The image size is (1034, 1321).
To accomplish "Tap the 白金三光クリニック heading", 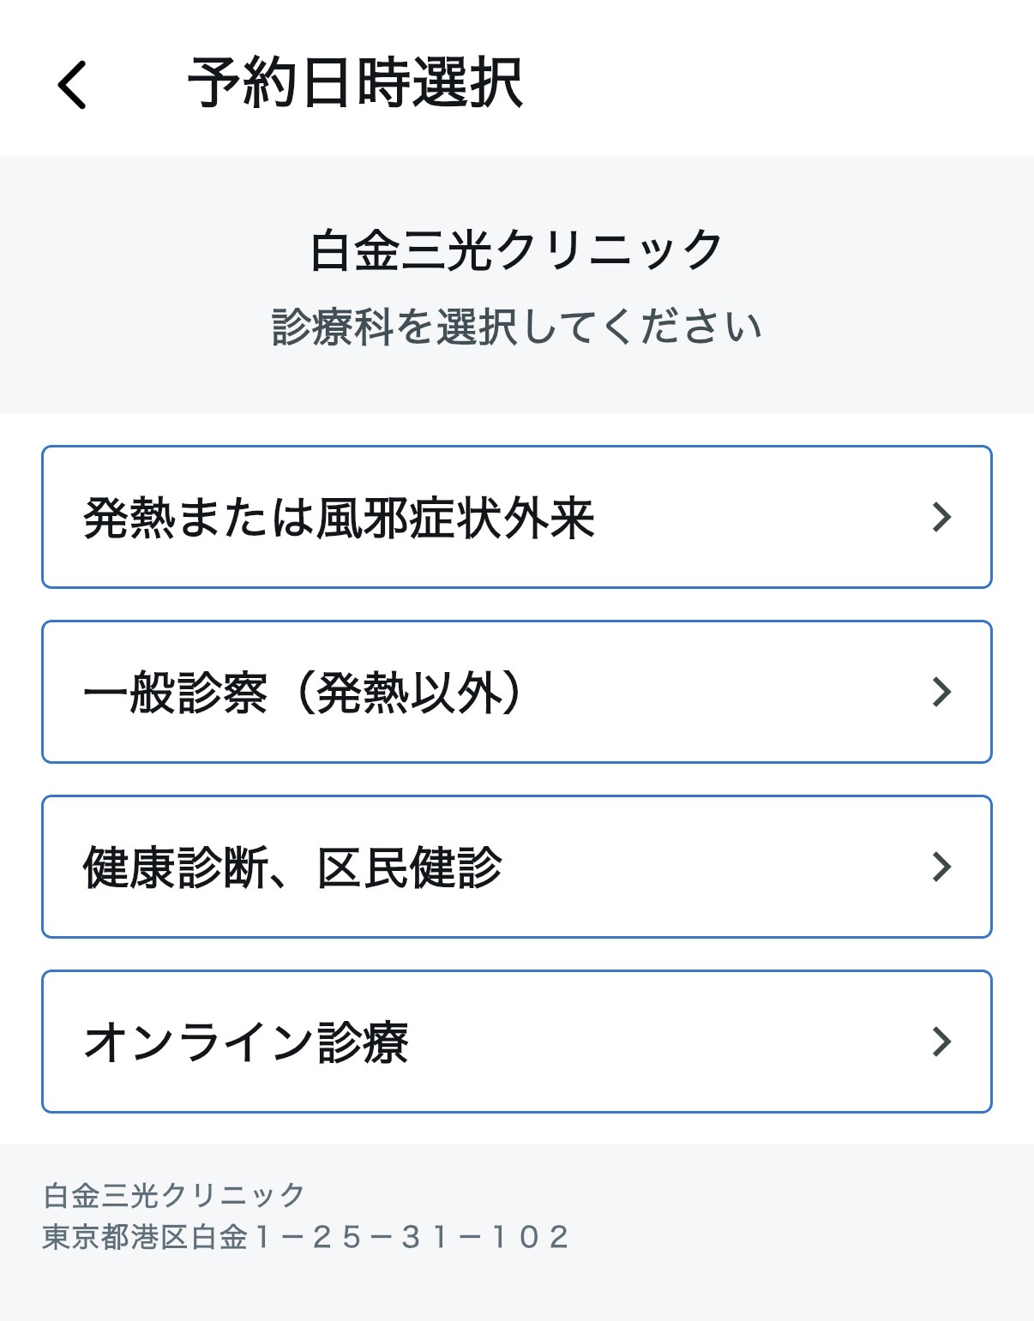I will point(516,250).
